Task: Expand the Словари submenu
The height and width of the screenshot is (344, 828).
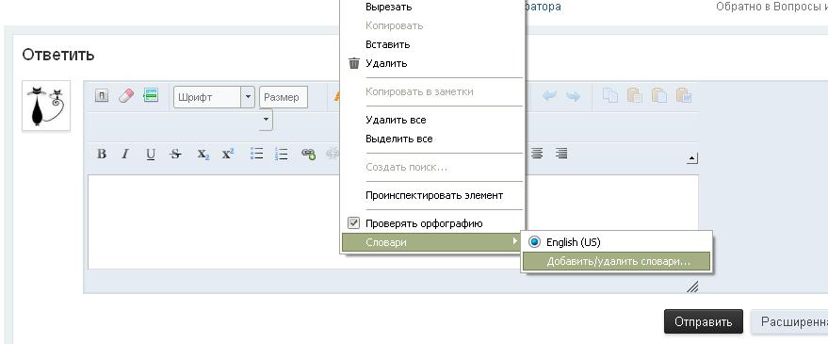Action: [431, 242]
